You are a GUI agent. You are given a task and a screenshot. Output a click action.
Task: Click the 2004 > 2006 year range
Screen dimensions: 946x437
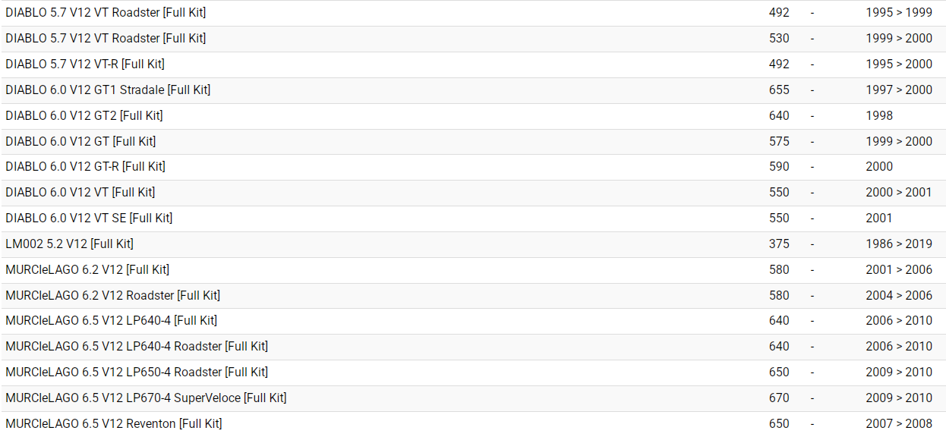pos(899,296)
